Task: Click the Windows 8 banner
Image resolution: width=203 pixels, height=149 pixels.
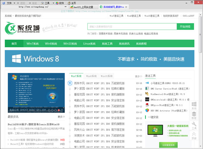Action: pos(99,58)
